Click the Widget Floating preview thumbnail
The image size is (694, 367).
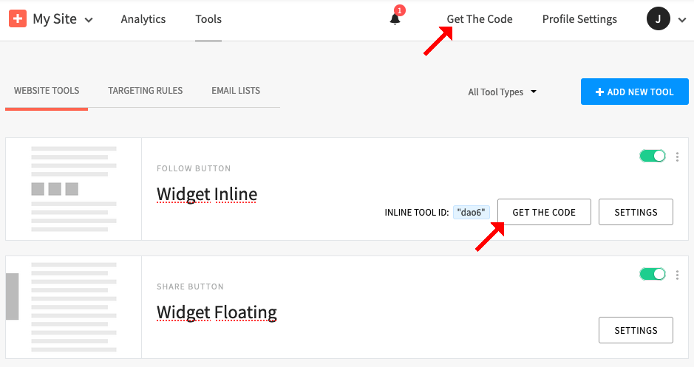point(74,307)
